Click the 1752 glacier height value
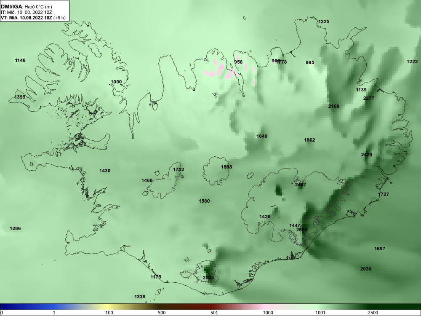Image resolution: width=421 pixels, height=316 pixels. 179,169
